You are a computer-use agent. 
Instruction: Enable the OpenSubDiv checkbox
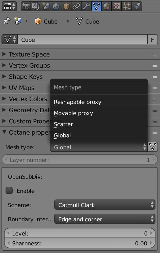tap(9, 191)
